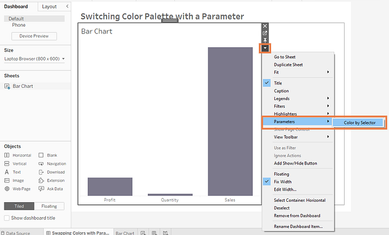Choose Edit Width menu entry

coord(298,189)
